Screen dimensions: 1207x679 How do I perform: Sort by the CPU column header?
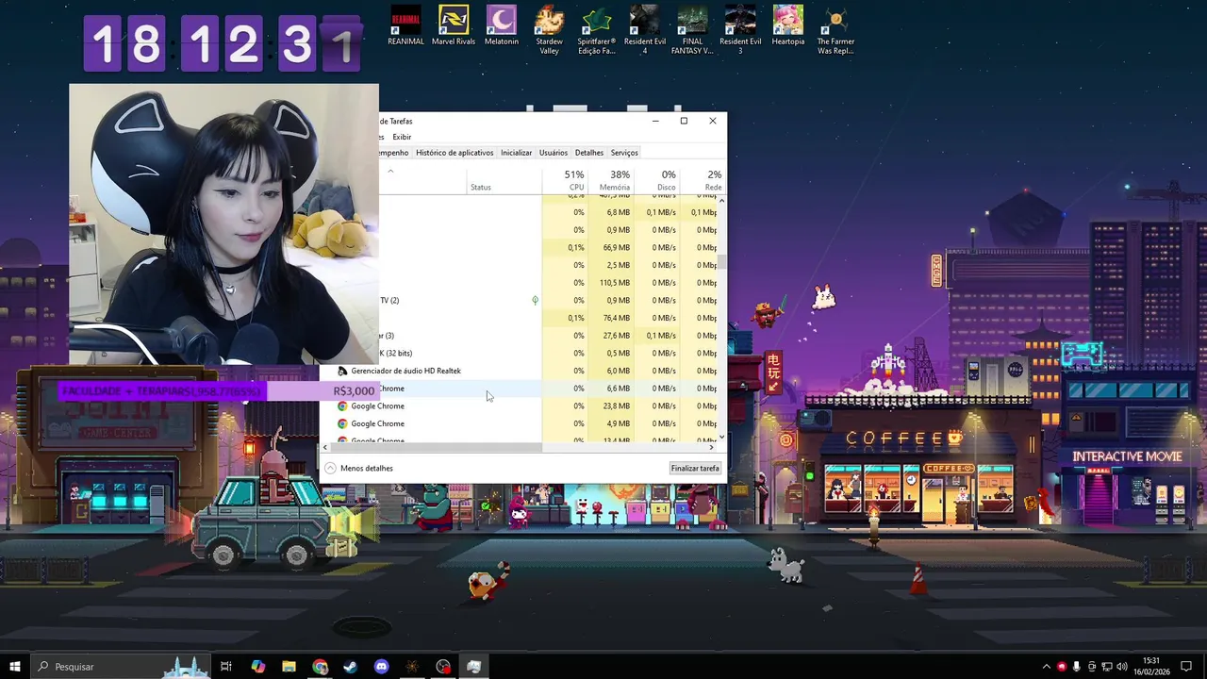point(565,180)
